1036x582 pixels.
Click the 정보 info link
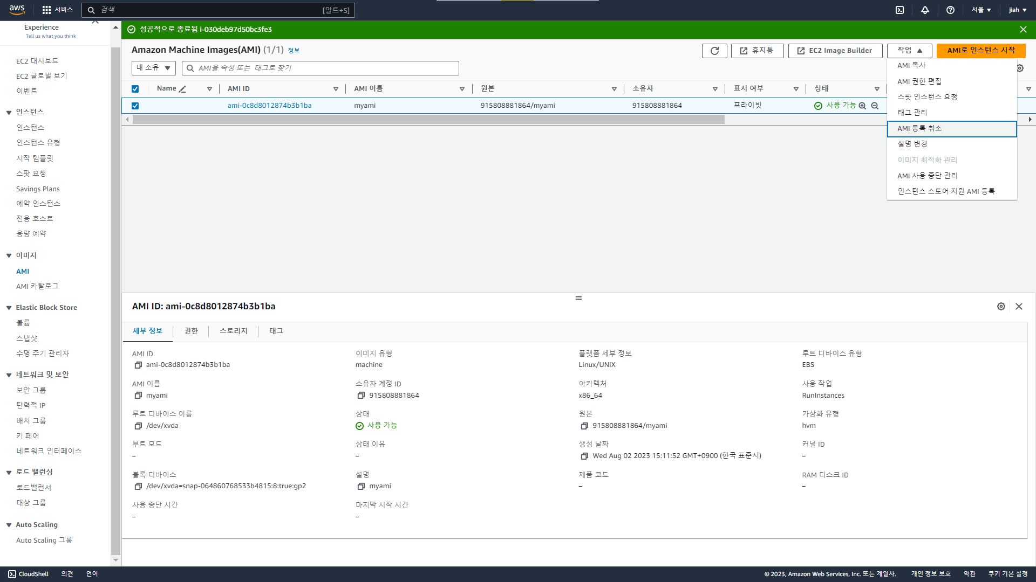pos(294,51)
